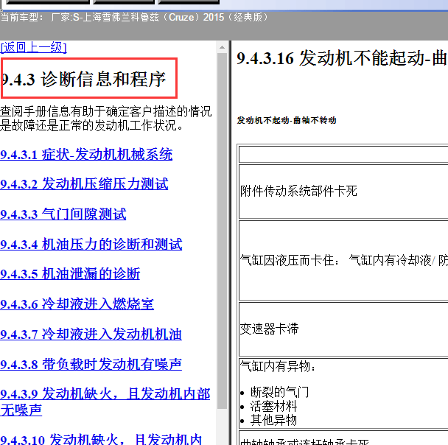The width and height of the screenshot is (448, 445).
Task: Open 9.4.3.6 冷却液进入燃烧室 link
Action: click(77, 304)
